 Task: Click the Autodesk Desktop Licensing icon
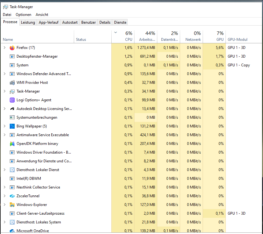(12, 109)
